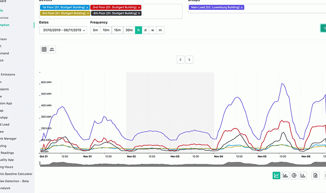Click the Devices multi-select field

tap(111, 11)
